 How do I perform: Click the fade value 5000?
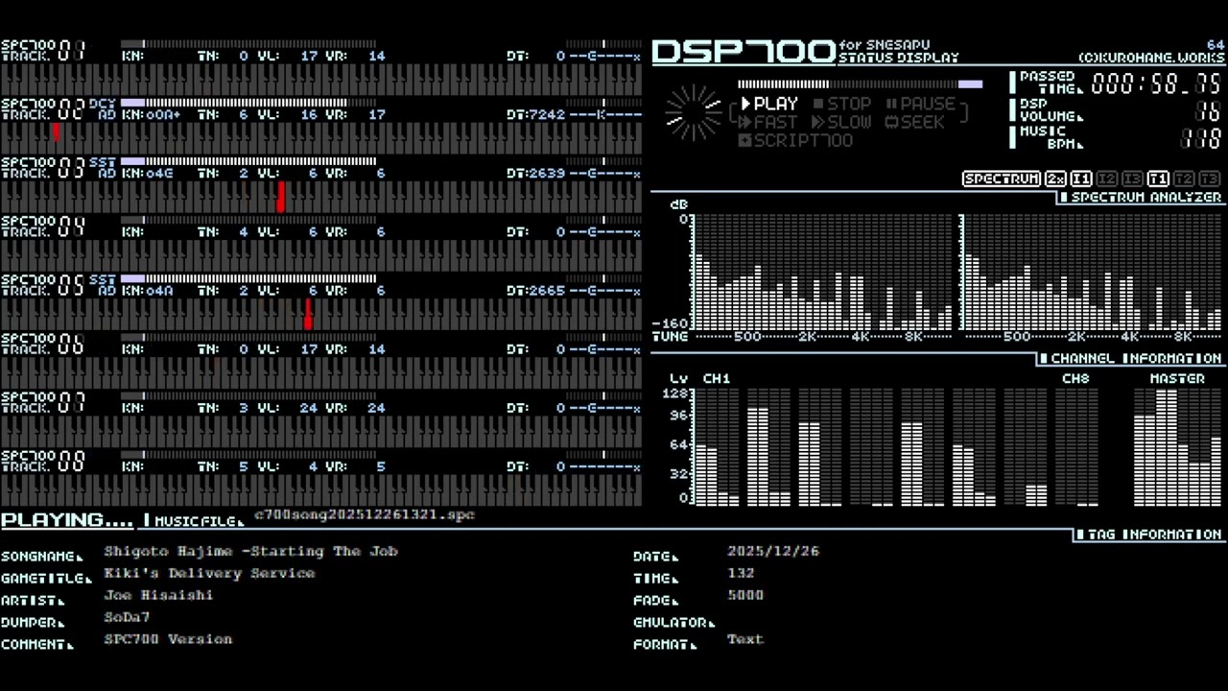click(x=745, y=595)
